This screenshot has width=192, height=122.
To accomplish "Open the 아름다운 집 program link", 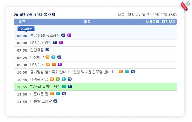I will coord(39,94).
